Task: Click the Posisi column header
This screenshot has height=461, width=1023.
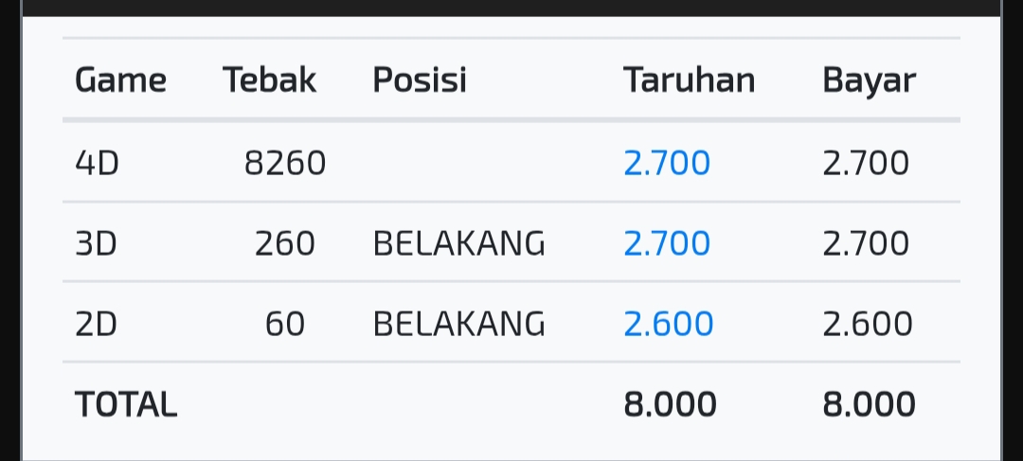Action: tap(420, 80)
